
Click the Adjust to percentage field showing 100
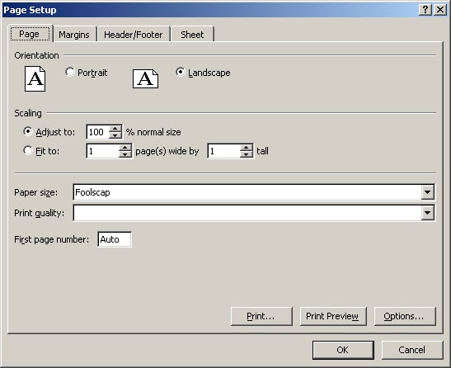98,132
